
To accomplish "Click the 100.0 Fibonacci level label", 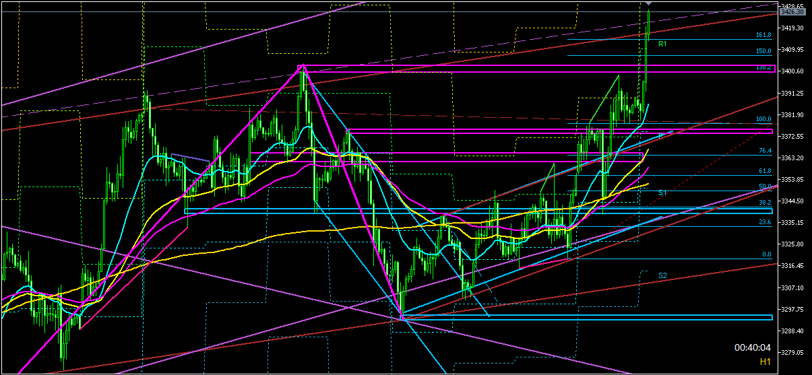I will pos(763,119).
